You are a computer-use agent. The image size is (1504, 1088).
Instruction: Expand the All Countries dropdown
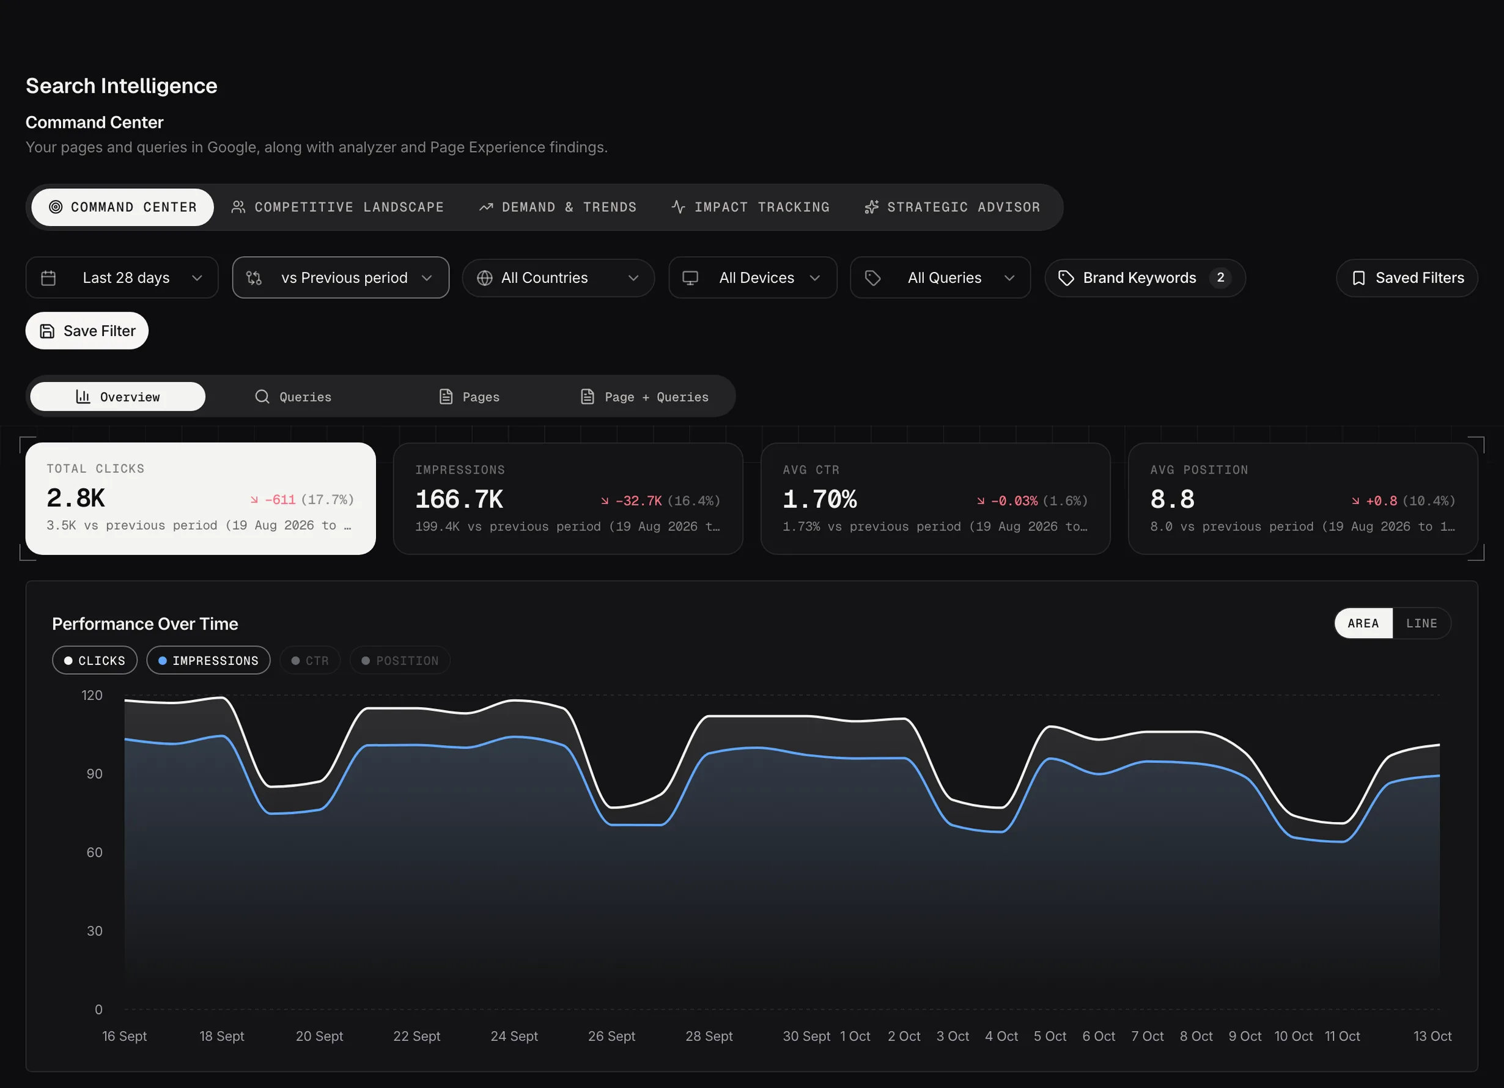tap(558, 278)
